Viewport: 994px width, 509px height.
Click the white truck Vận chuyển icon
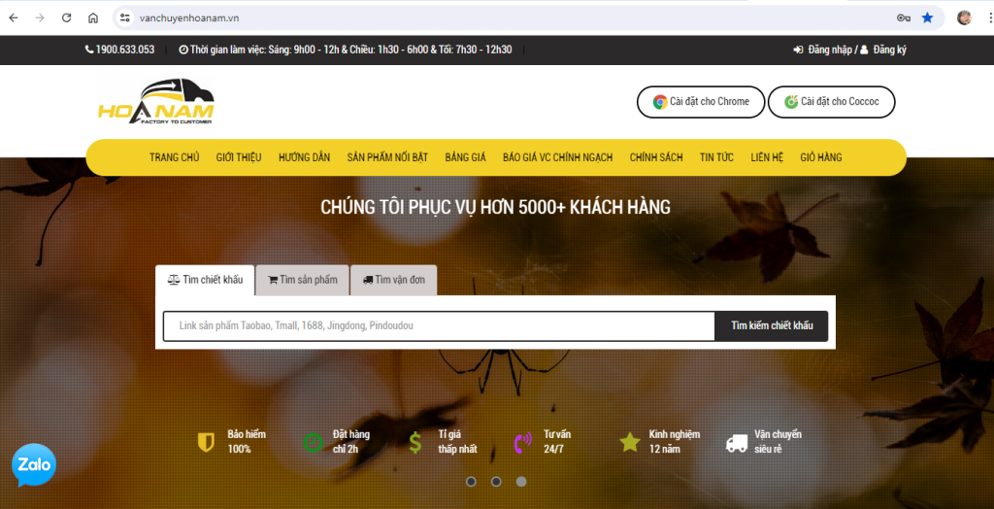pyautogui.click(x=736, y=443)
